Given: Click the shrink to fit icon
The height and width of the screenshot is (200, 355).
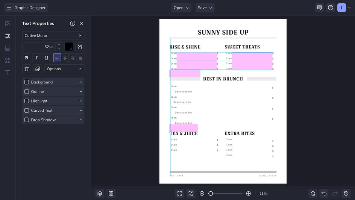Looking at the screenshot, I should point(191,194).
